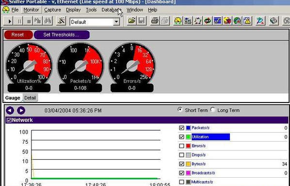Click the gauge icon beside File menu
The image size is (290, 186).
coord(6,10)
